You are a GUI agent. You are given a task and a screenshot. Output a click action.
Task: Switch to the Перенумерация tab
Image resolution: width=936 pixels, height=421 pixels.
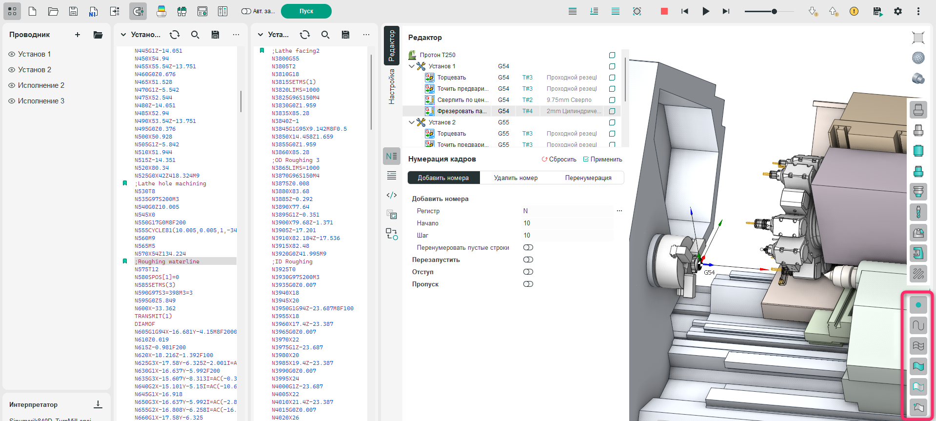click(588, 178)
